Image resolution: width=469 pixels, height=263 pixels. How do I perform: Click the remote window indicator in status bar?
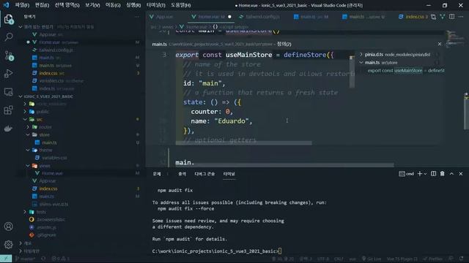pyautogui.click(x=6, y=259)
